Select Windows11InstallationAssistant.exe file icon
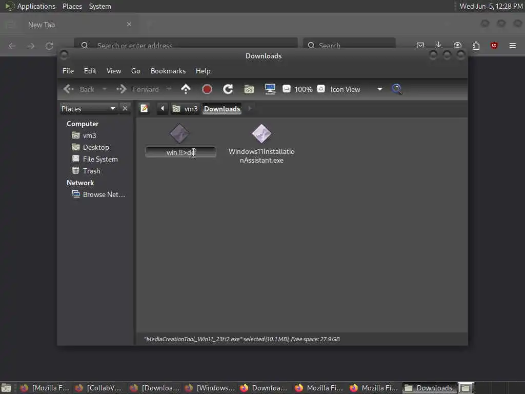This screenshot has height=394, width=525. (261, 134)
